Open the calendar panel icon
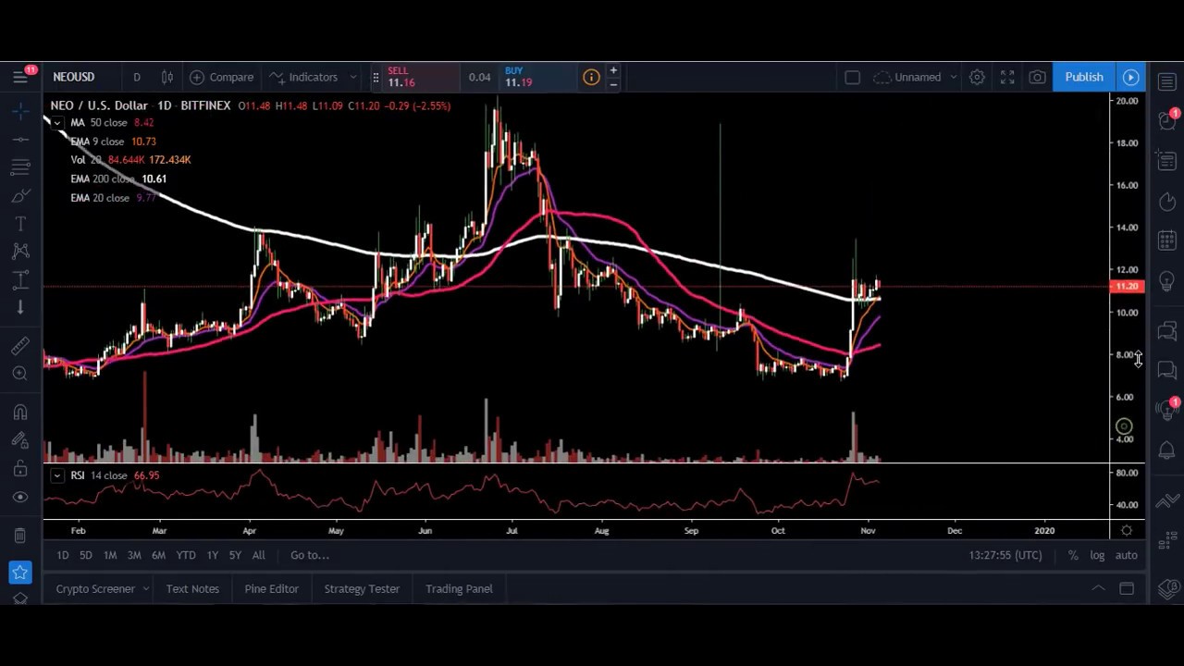The height and width of the screenshot is (666, 1184). pyautogui.click(x=1167, y=240)
